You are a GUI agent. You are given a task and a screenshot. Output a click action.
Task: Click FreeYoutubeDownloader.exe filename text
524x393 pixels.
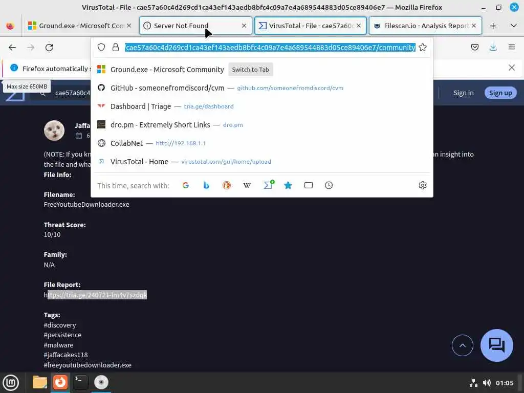86,204
